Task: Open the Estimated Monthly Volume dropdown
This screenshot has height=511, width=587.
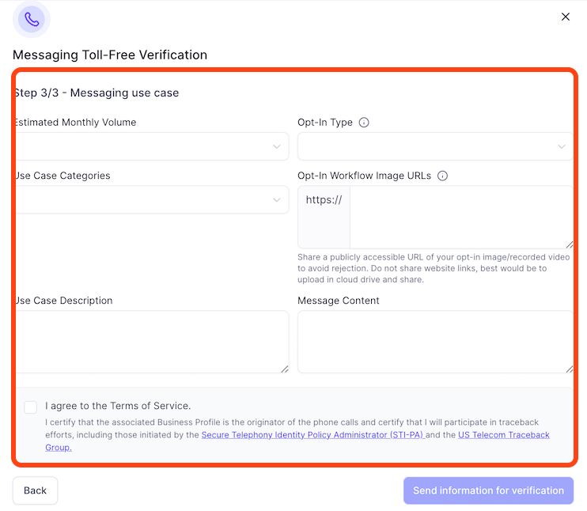Action: click(150, 146)
